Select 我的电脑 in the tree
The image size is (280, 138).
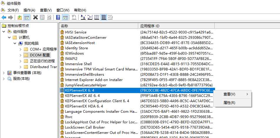click(x=31, y=43)
